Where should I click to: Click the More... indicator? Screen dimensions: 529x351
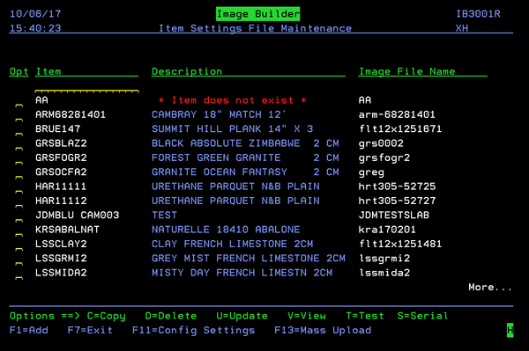coord(490,287)
